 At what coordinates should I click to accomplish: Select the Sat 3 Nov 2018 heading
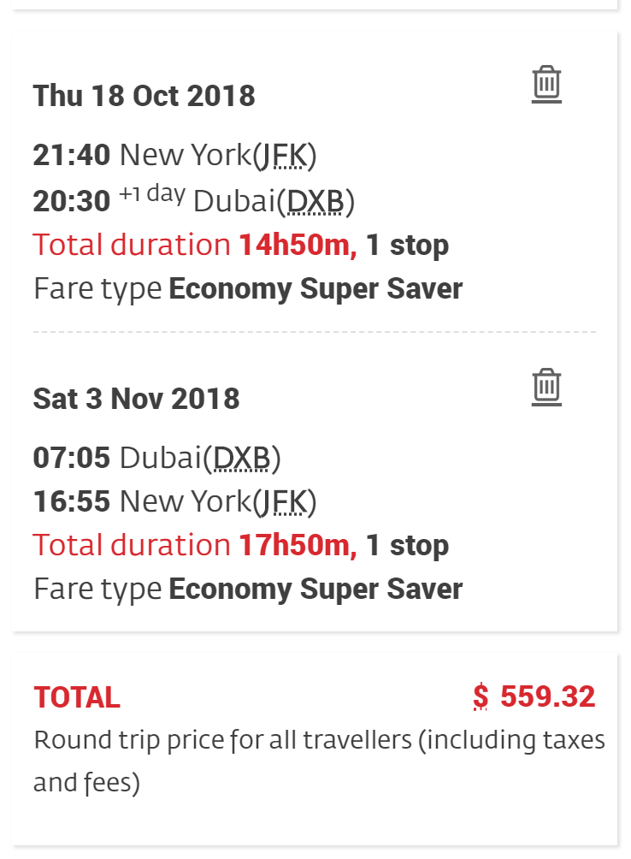(136, 399)
